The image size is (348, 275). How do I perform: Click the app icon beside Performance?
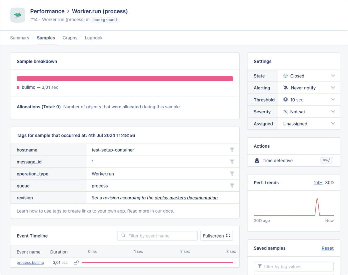click(x=18, y=15)
